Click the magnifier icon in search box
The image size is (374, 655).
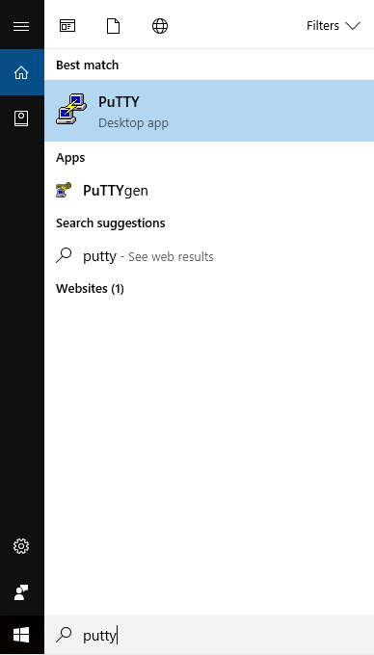pyautogui.click(x=64, y=635)
